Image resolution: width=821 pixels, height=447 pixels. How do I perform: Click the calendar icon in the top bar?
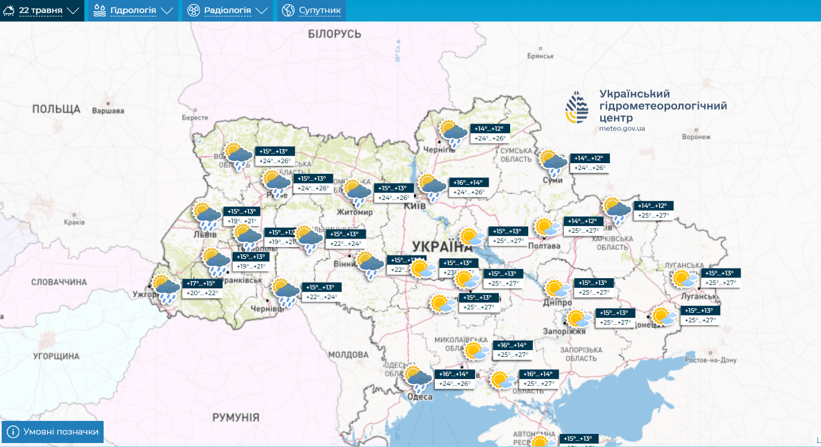(x=9, y=10)
